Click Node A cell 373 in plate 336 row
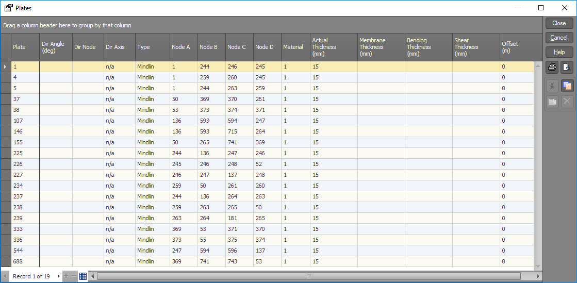Viewport: 577px width, 283px height. pos(184,240)
